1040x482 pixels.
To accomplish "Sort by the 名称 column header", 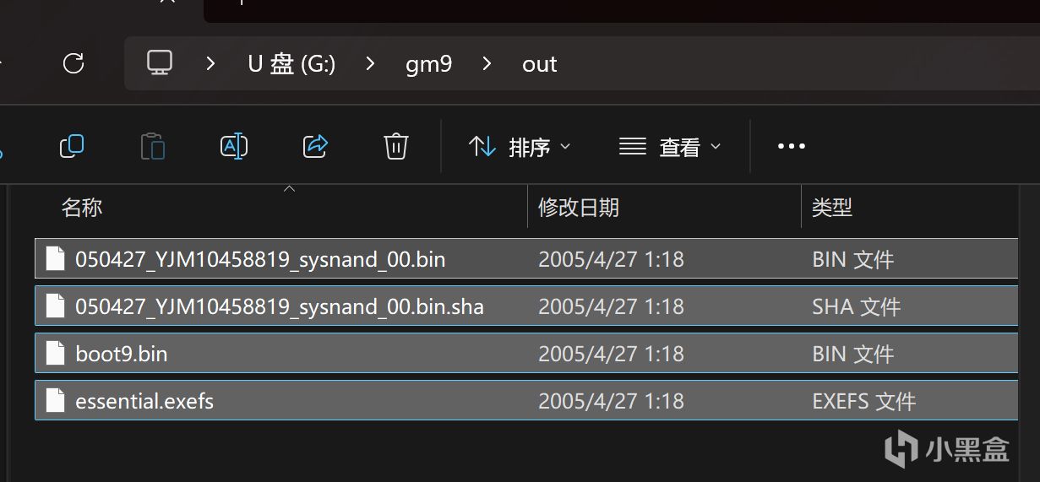I will pyautogui.click(x=82, y=208).
